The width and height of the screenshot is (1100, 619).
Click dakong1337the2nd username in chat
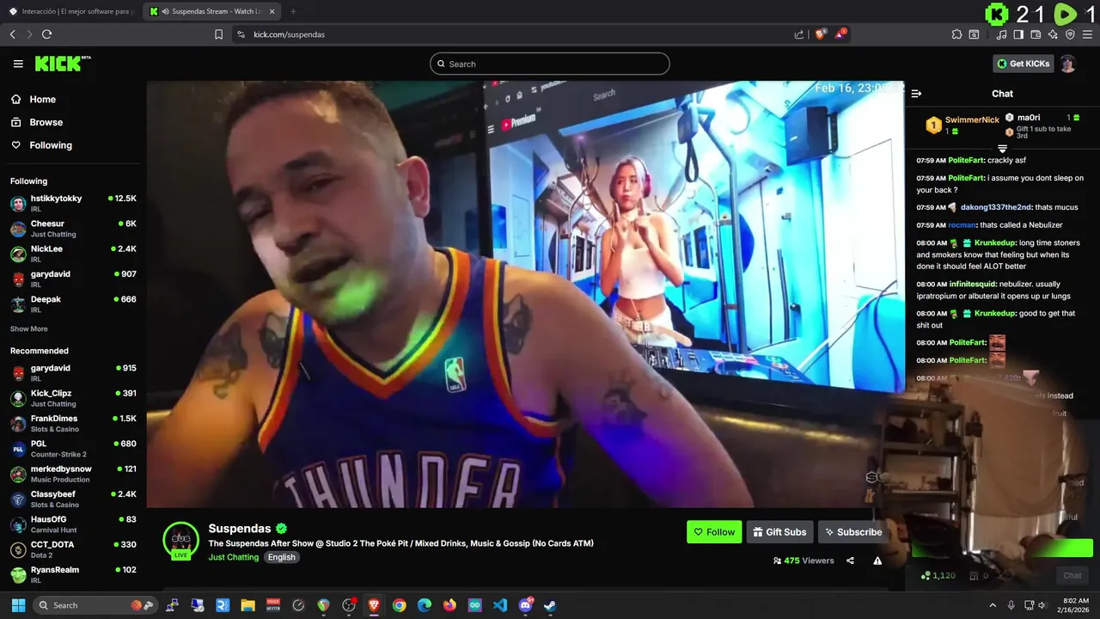[x=995, y=207]
